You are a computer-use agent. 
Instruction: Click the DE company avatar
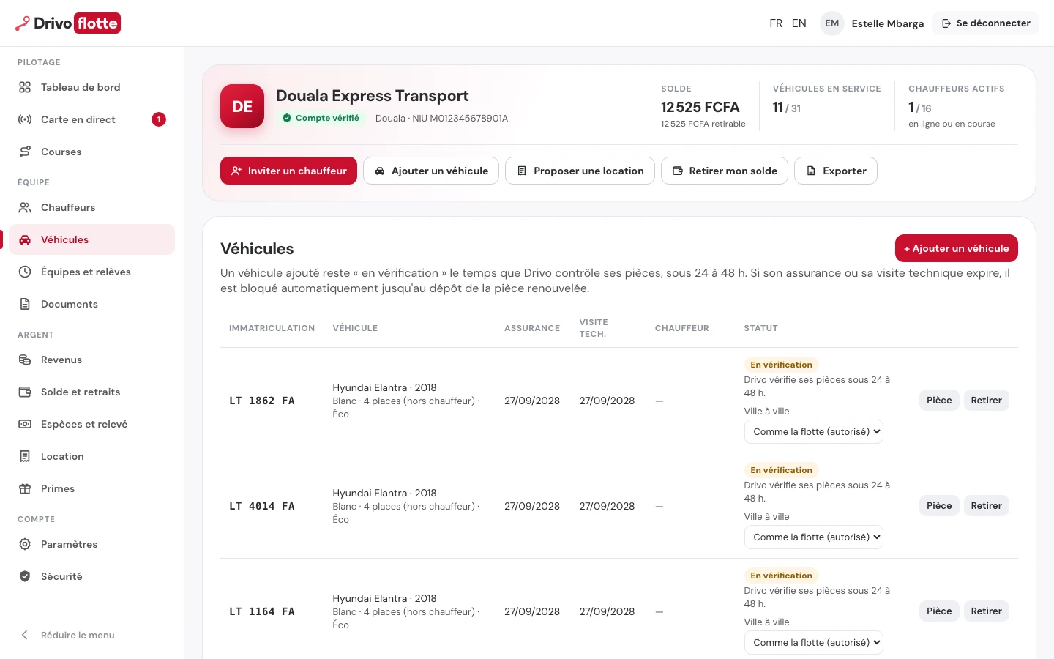[242, 106]
